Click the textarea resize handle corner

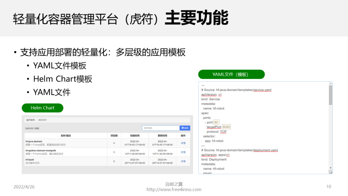331,173
